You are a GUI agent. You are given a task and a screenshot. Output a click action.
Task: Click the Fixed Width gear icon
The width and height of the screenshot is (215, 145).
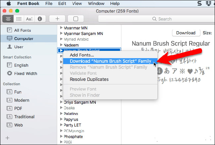tap(10, 73)
